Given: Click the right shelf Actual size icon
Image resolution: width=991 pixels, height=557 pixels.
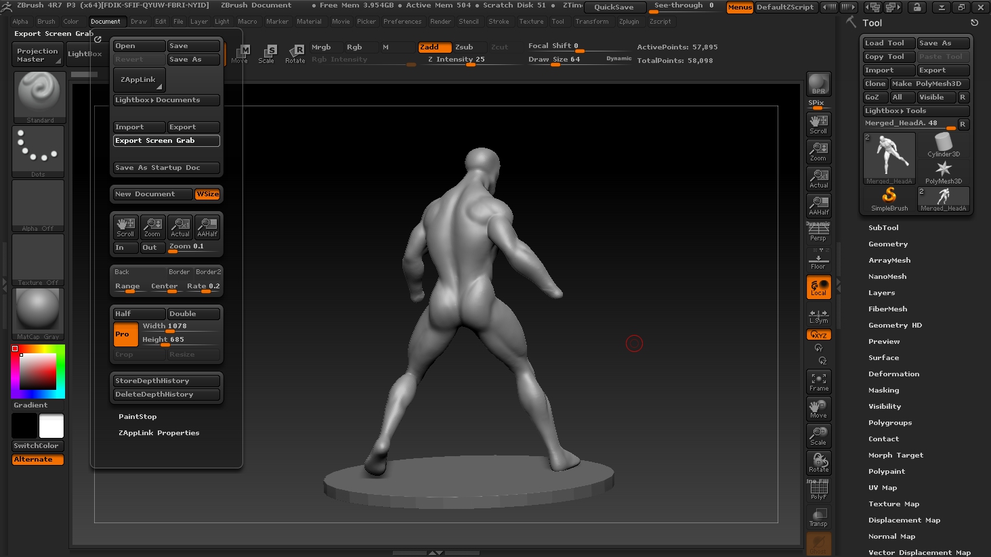Looking at the screenshot, I should click(818, 179).
